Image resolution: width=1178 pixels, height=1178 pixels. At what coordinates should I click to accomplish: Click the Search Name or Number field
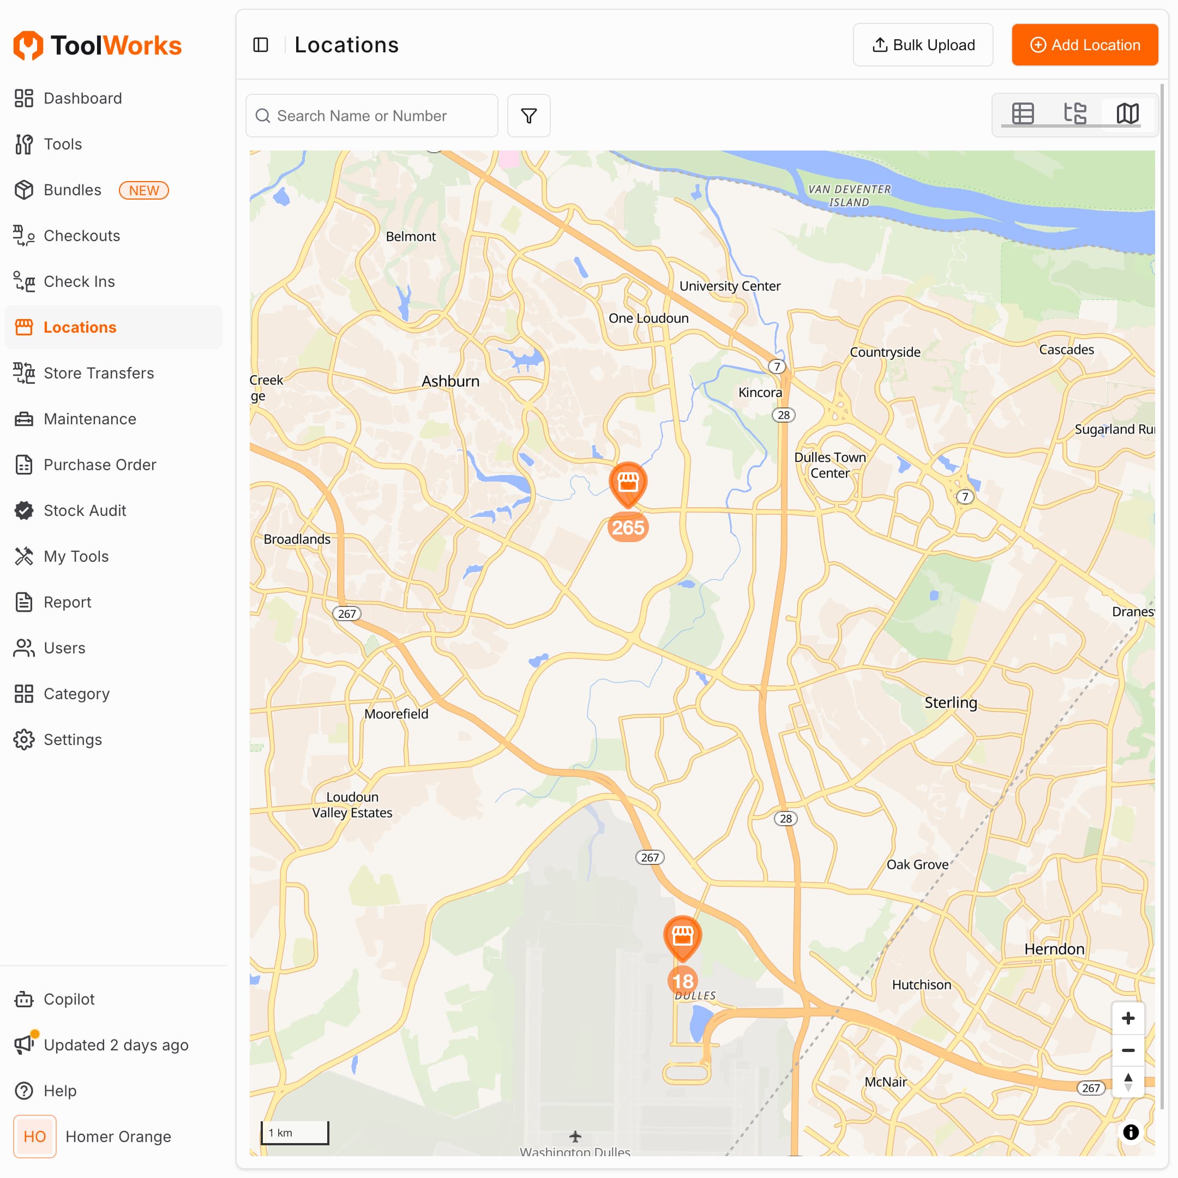tap(372, 116)
